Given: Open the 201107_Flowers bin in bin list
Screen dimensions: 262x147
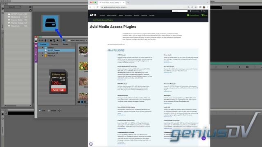Looking at the screenshot, I should pyautogui.click(x=18, y=14).
